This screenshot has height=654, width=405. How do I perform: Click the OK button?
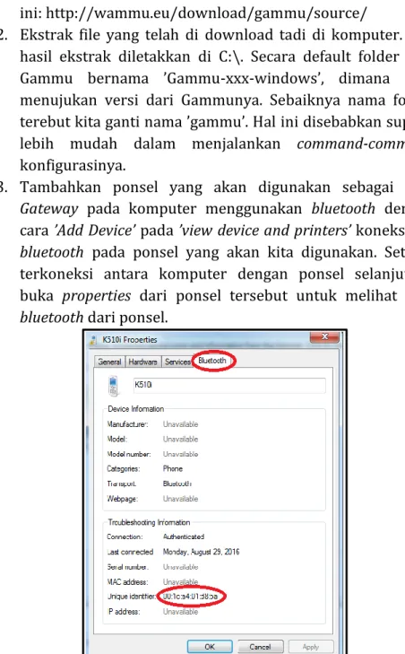point(210,646)
